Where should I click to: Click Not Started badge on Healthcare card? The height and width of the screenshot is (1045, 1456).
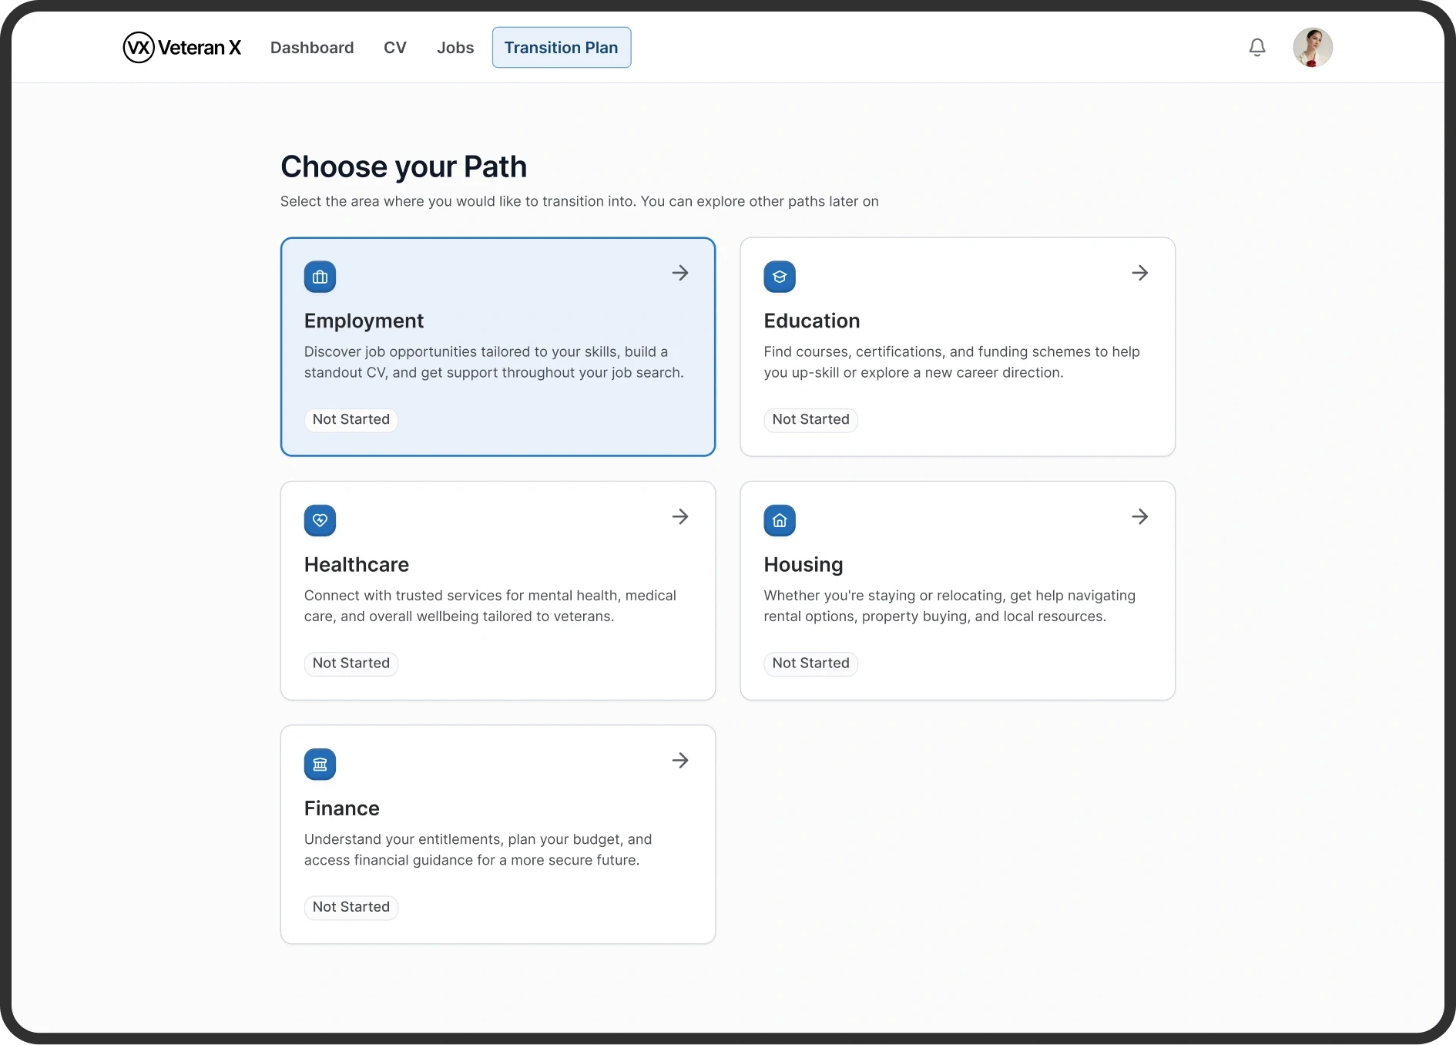[351, 663]
